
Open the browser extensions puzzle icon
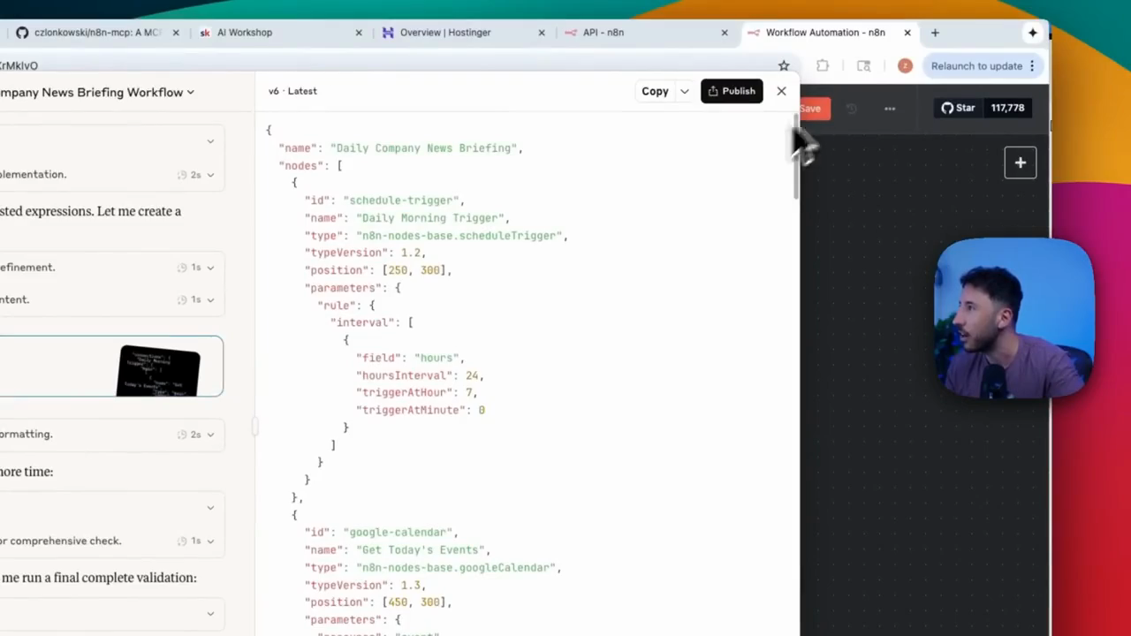tap(823, 65)
